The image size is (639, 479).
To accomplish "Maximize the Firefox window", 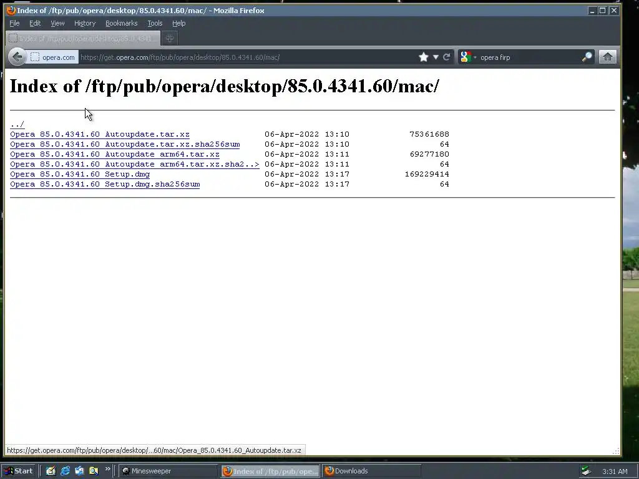I will [602, 11].
